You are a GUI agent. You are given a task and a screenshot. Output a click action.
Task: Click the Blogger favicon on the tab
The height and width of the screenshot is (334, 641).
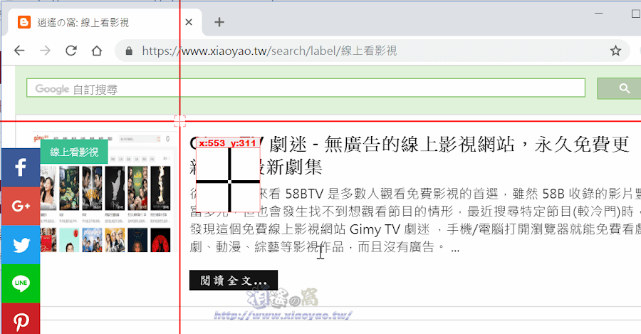click(24, 22)
